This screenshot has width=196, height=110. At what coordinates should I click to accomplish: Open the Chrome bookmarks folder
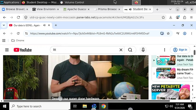point(18,41)
